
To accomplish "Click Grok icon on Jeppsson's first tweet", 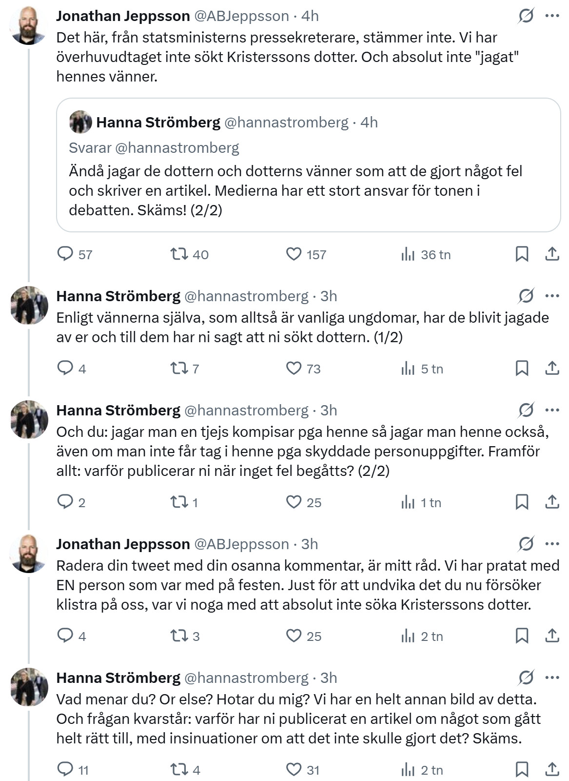I will [526, 16].
